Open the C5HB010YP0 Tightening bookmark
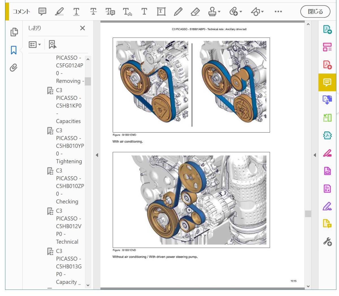 (x=70, y=146)
